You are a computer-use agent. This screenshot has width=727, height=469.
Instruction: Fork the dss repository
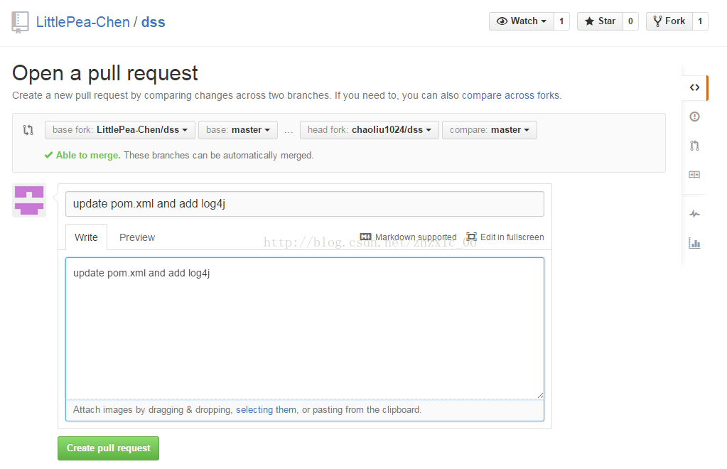[x=669, y=21]
